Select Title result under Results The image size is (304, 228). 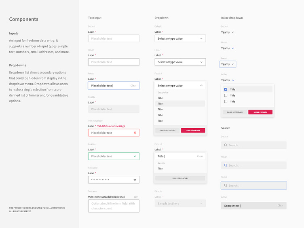(180, 169)
